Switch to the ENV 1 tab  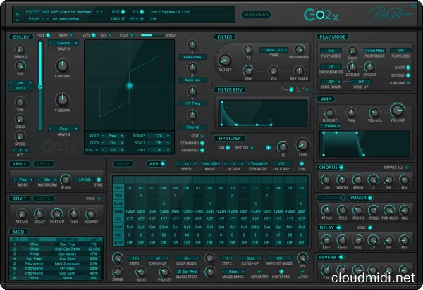[x=18, y=198]
